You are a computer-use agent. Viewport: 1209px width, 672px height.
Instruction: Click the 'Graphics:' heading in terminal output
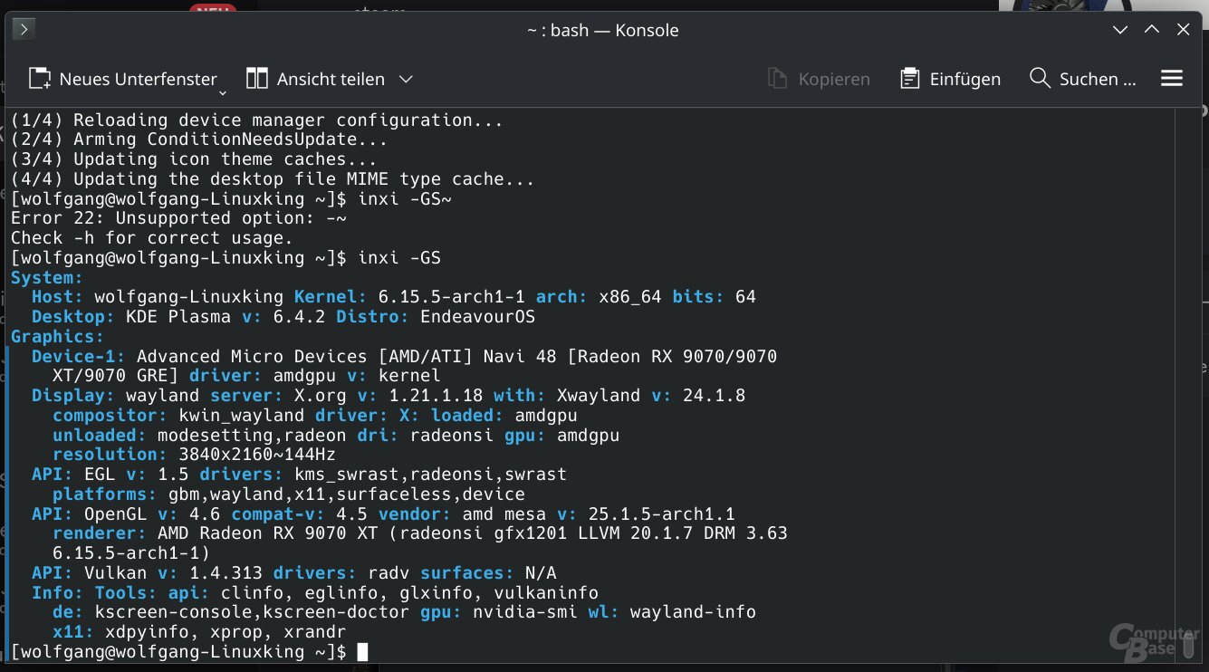57,337
